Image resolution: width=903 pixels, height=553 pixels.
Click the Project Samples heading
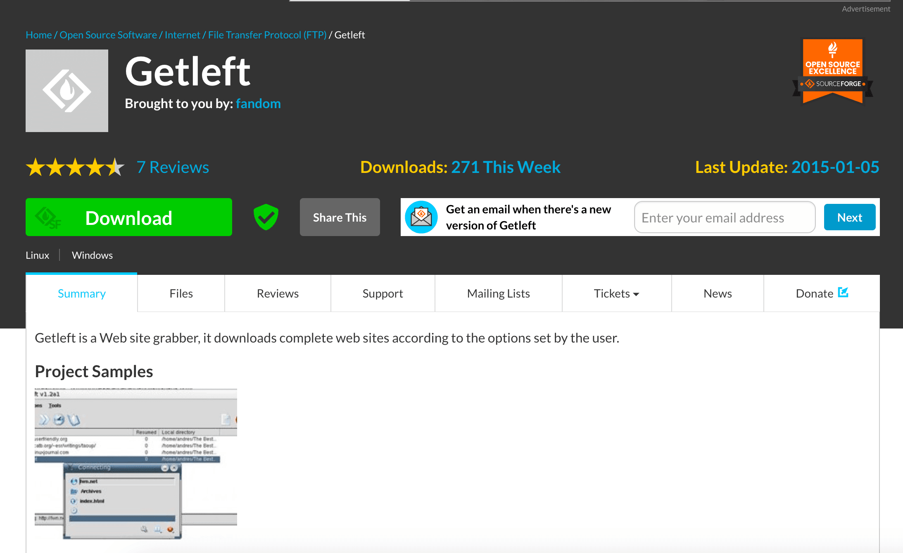tap(94, 371)
